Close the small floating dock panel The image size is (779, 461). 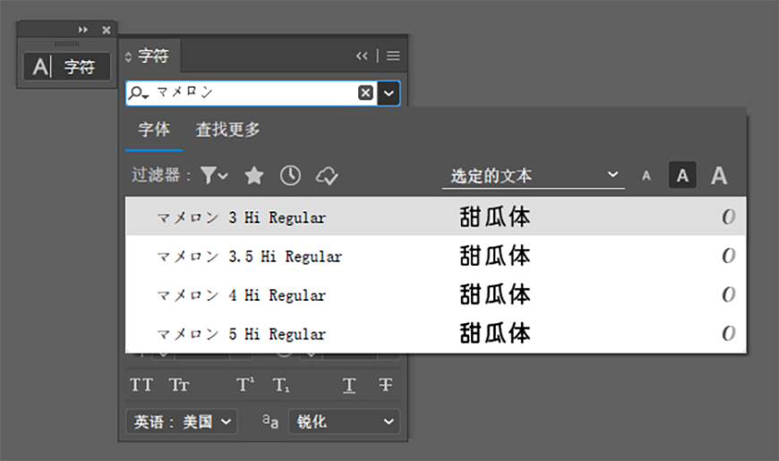(x=107, y=30)
